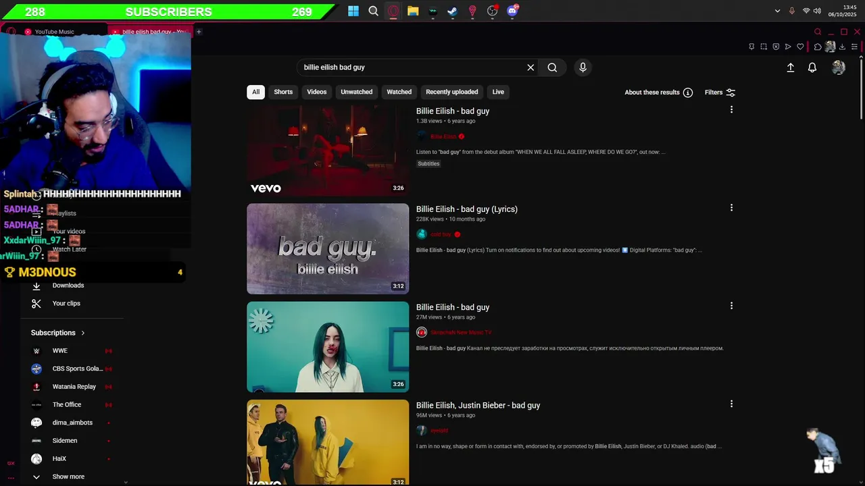This screenshot has height=486, width=865.
Task: Open the YouTube upload/create icon
Action: tap(790, 67)
